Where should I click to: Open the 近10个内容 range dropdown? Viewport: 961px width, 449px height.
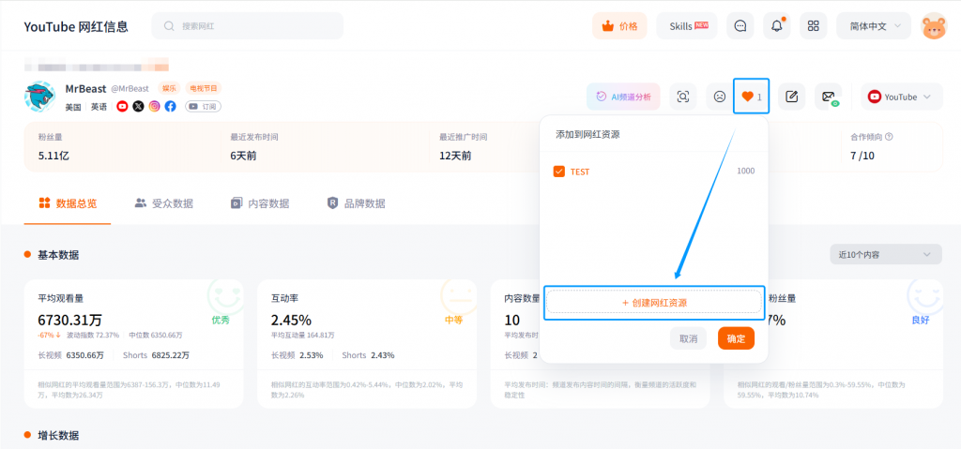(x=886, y=254)
